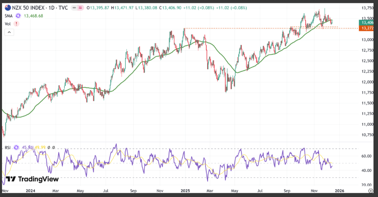Click the time-axis settings icon at bottom right
The height and width of the screenshot is (197, 378).
tap(370, 191)
